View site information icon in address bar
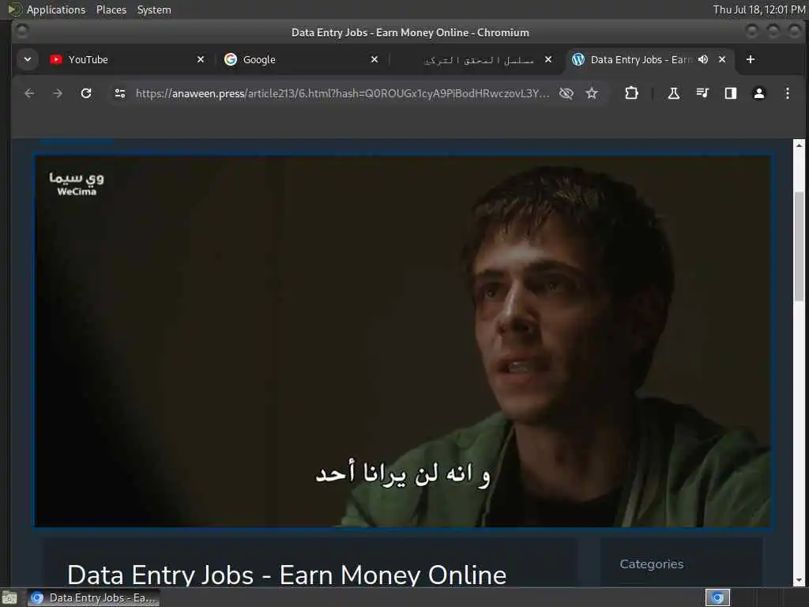 click(x=120, y=93)
